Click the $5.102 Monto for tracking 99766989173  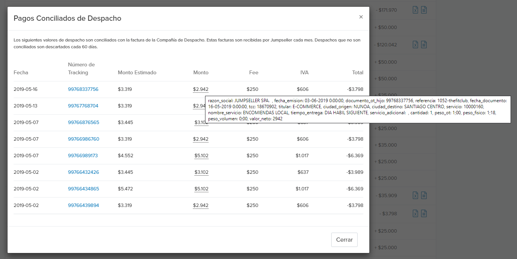(201, 156)
